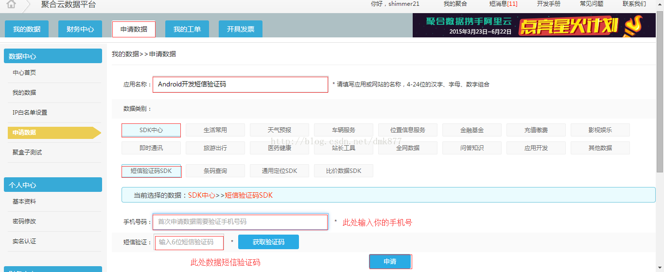Select the 我的工单 tab
664x272 pixels.
[x=187, y=29]
